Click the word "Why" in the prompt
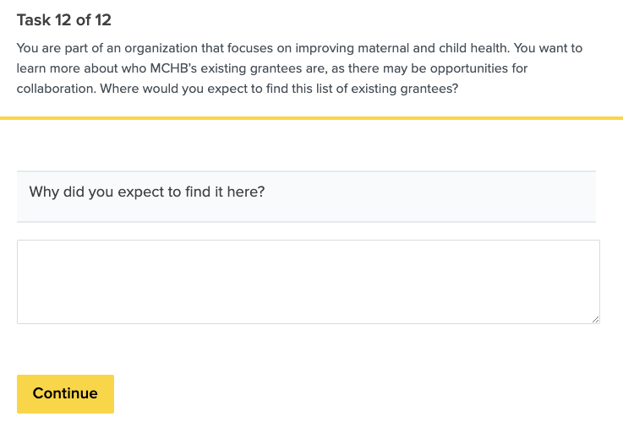Image resolution: width=623 pixels, height=422 pixels. pyautogui.click(x=43, y=192)
